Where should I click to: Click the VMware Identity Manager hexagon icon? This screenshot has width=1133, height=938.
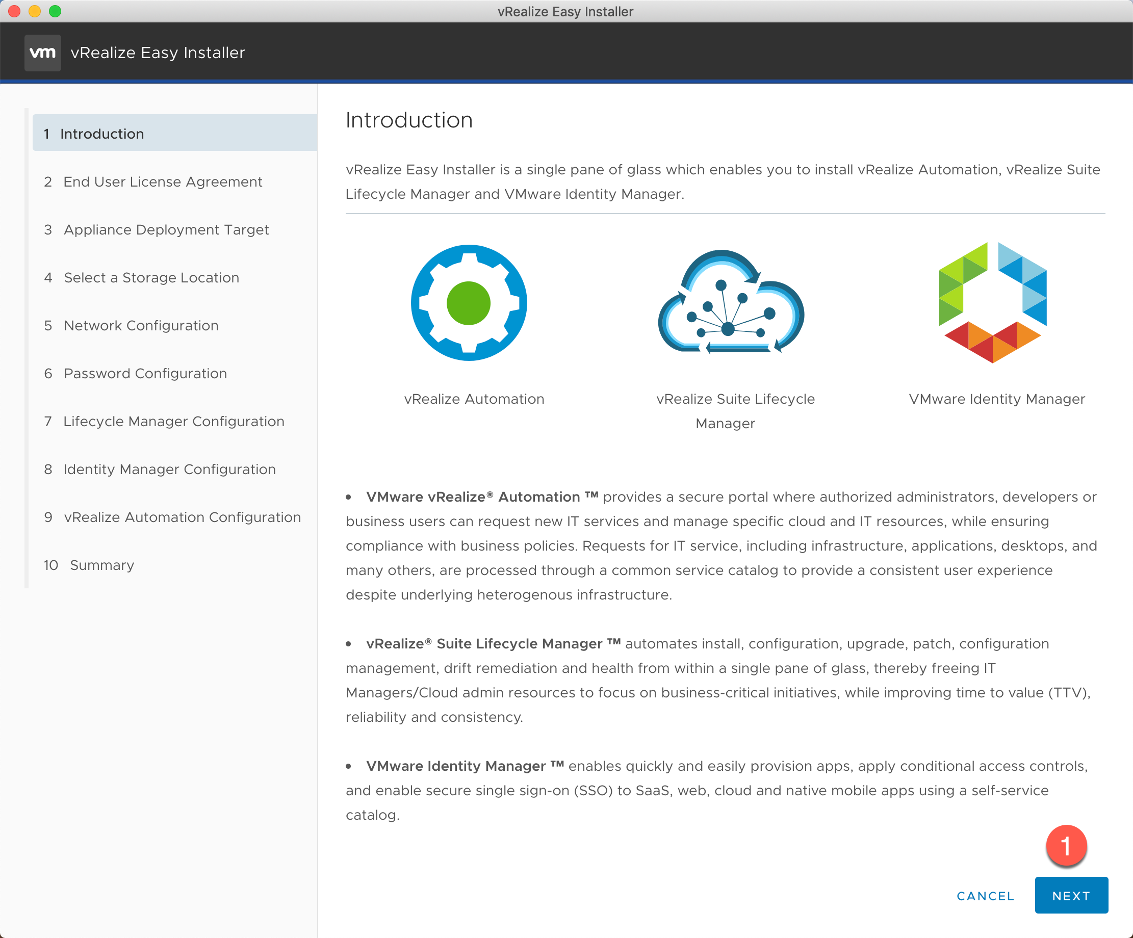(x=993, y=303)
